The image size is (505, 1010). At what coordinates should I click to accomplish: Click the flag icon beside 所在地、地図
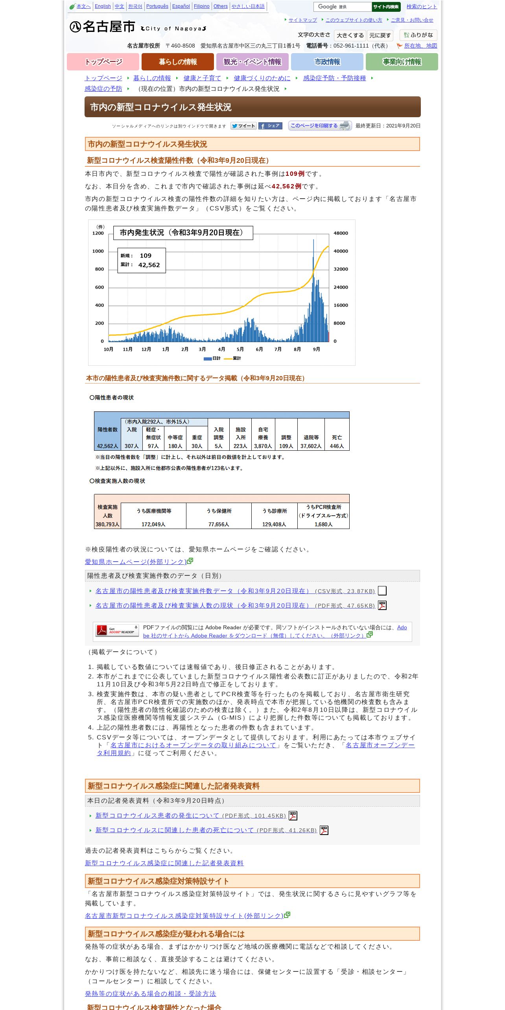pos(400,46)
